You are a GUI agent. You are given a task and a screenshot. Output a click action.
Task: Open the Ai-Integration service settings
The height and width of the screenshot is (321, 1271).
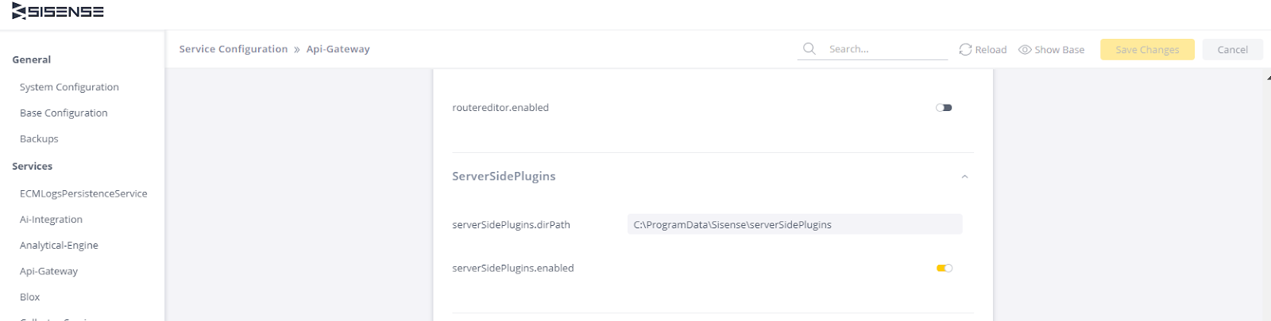click(x=51, y=220)
